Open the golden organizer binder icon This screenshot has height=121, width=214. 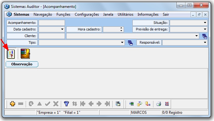[x=25, y=54]
